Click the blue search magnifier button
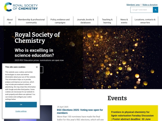 tap(156, 10)
